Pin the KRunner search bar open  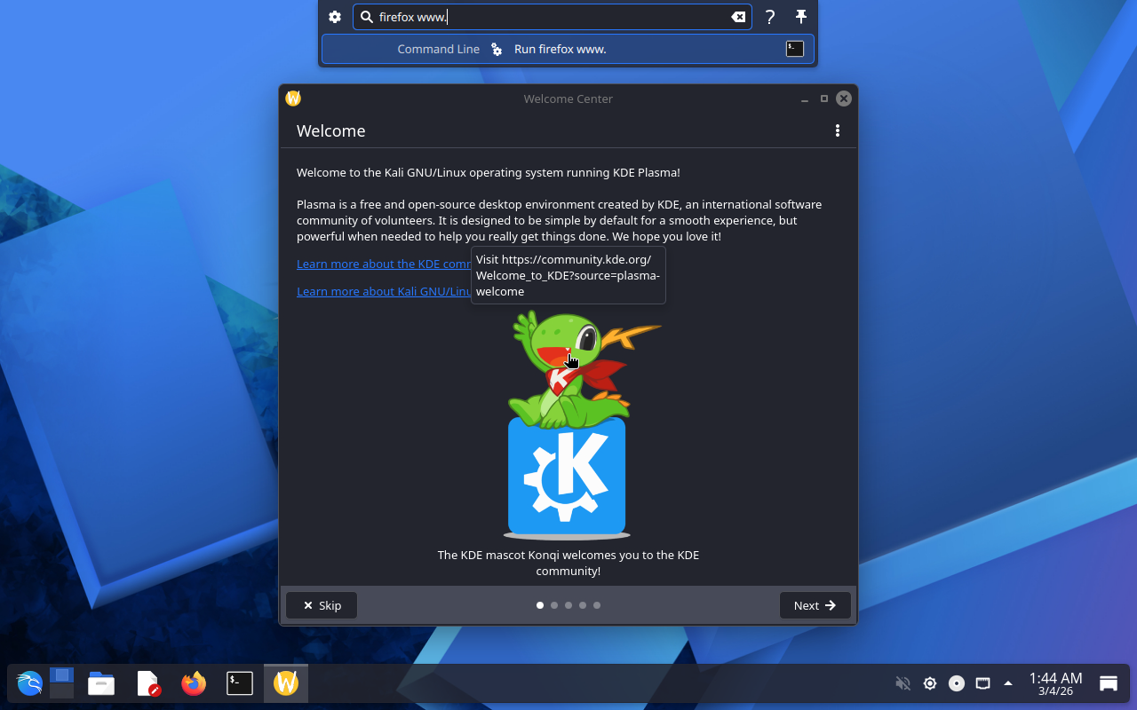(x=800, y=17)
